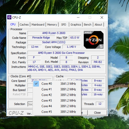Minimize the CPU-Z window
The height and width of the screenshot is (129, 129).
[x=78, y=17]
